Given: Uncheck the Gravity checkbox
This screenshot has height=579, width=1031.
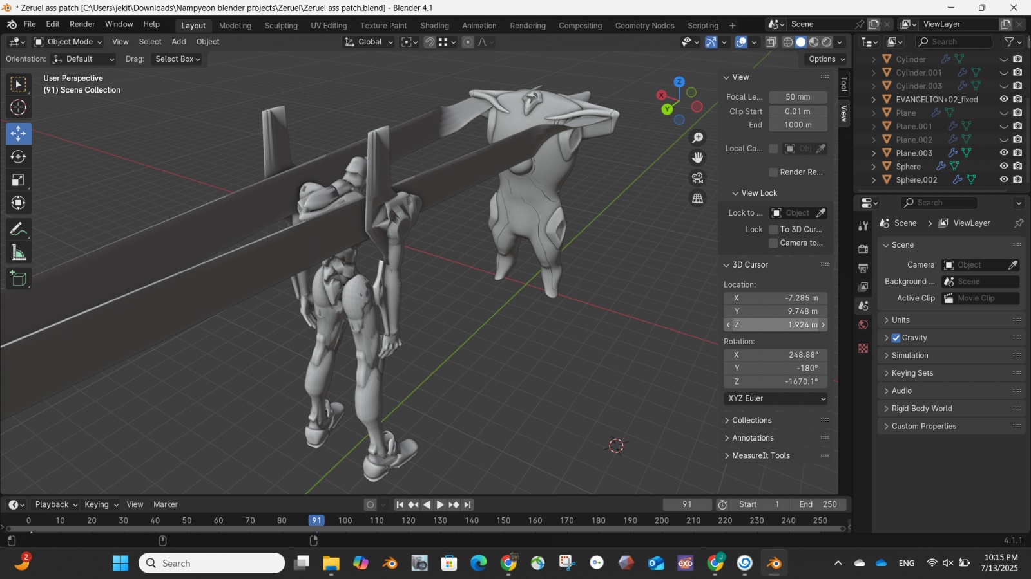Looking at the screenshot, I should click(x=896, y=338).
